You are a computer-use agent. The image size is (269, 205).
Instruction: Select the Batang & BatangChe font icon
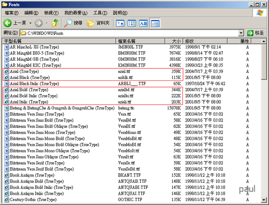7,108
